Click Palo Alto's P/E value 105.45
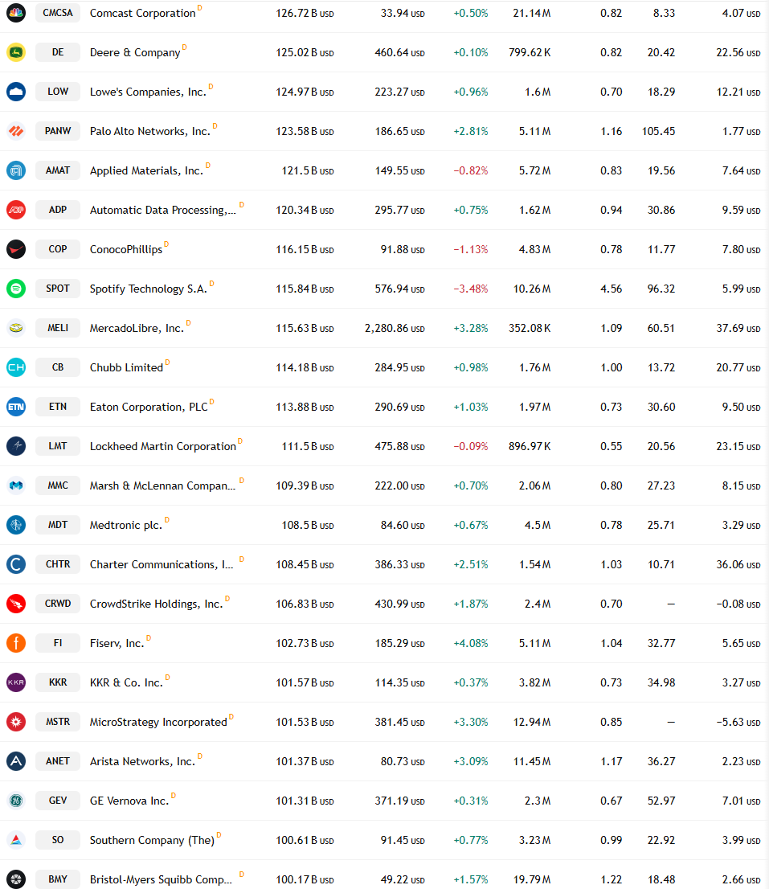The width and height of the screenshot is (769, 889). [658, 131]
